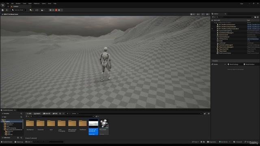Open the Selection Mode dropdown
Image resolution: width=260 pixels, height=146 pixels.
pyautogui.click(x=19, y=10)
